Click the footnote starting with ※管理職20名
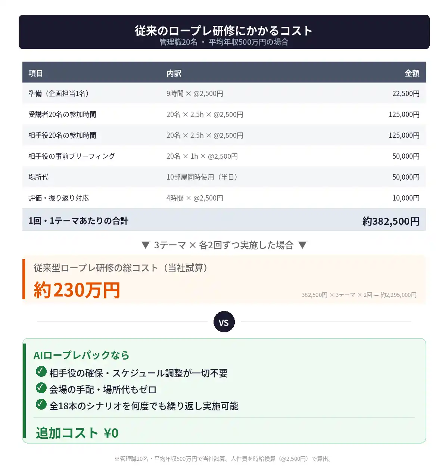This screenshot has width=448, height=469. (224, 459)
